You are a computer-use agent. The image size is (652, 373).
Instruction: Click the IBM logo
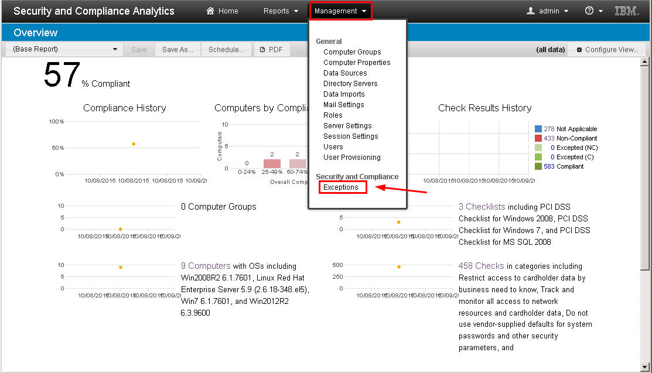pos(627,11)
